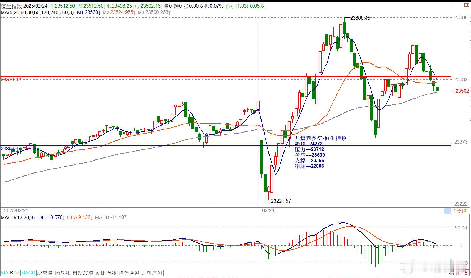Click the DEA 9.132 value

click(80, 217)
